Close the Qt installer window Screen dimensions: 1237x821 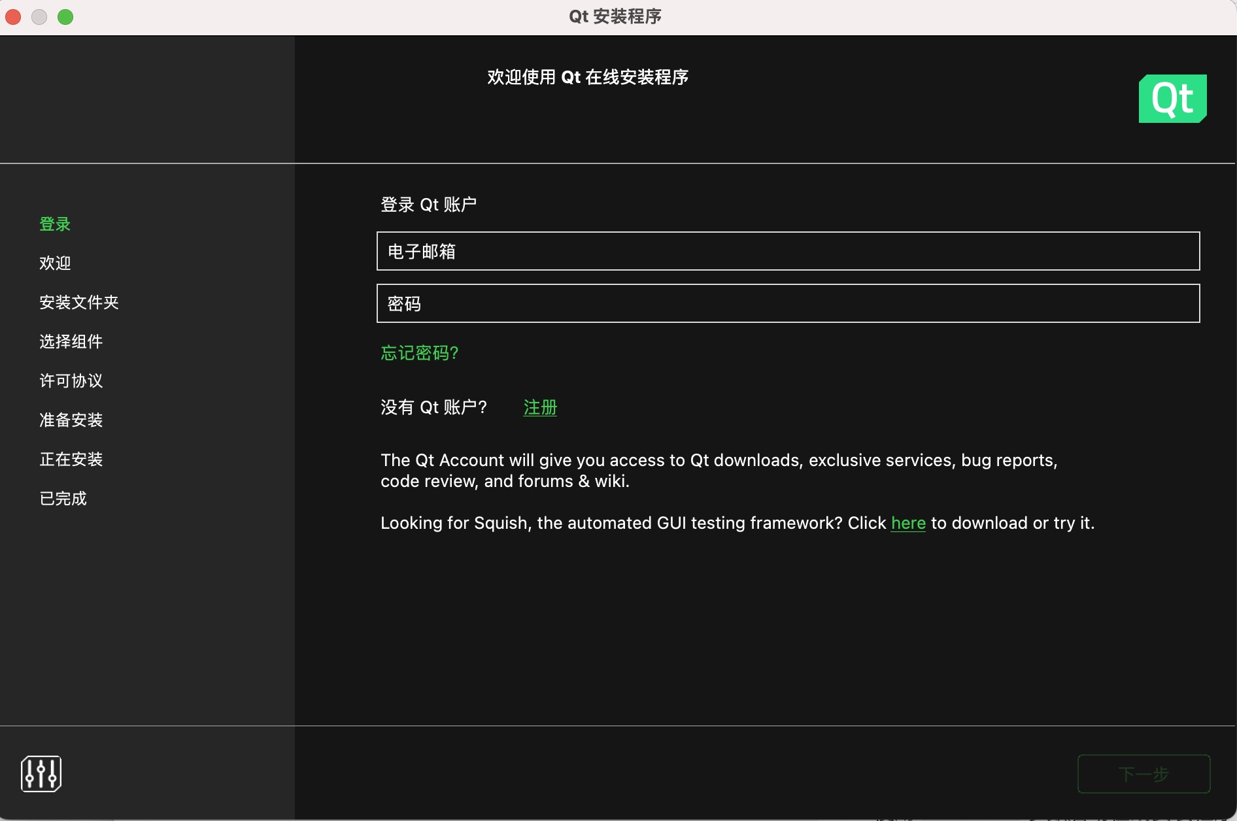(13, 16)
